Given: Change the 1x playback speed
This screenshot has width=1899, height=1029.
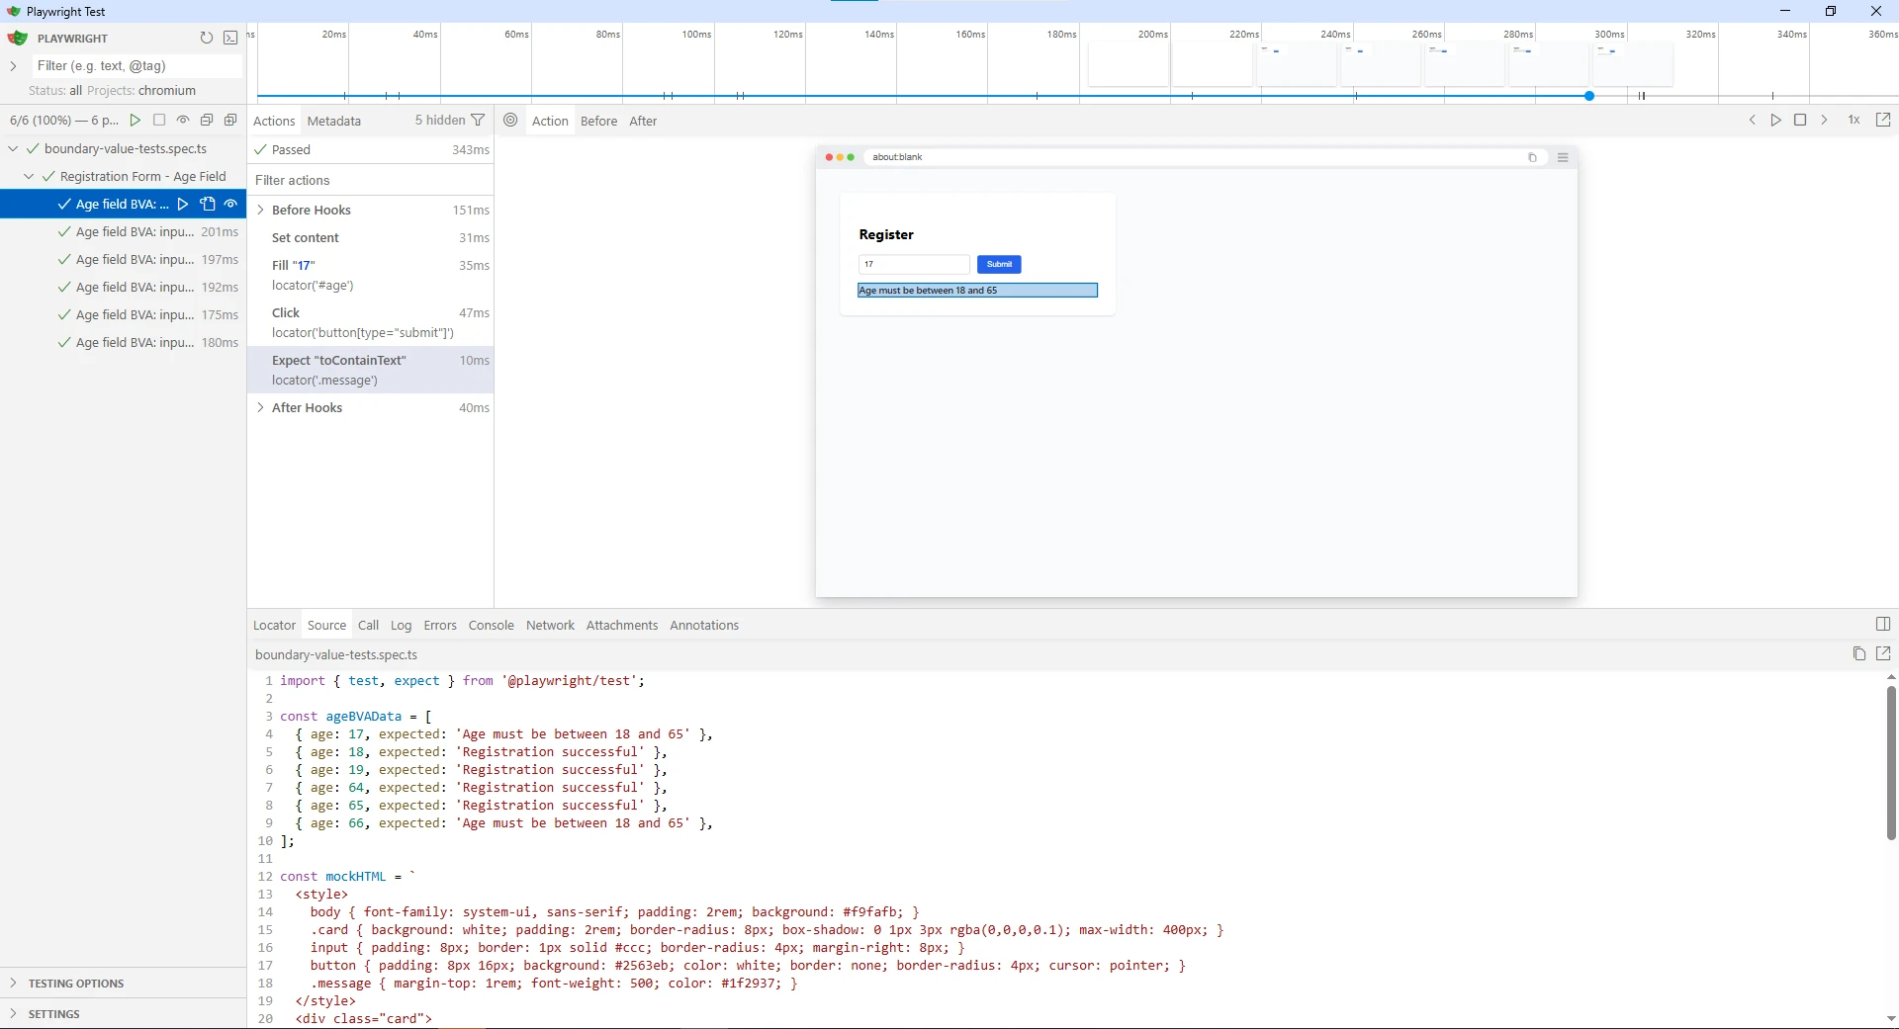Looking at the screenshot, I should [x=1854, y=120].
